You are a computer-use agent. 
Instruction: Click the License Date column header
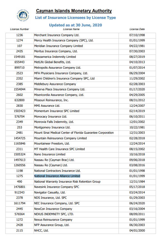tap(137, 29)
